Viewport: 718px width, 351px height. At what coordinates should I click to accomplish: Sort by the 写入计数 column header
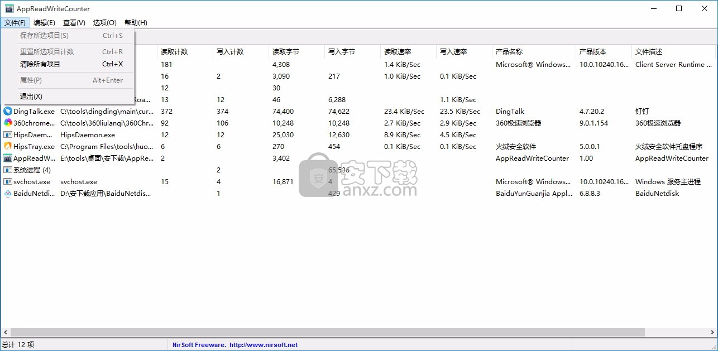(x=241, y=52)
